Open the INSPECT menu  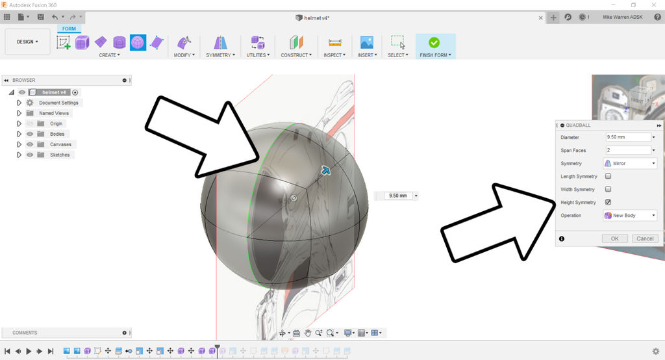point(334,55)
